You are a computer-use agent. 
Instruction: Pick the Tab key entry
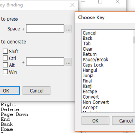tap(87, 43)
